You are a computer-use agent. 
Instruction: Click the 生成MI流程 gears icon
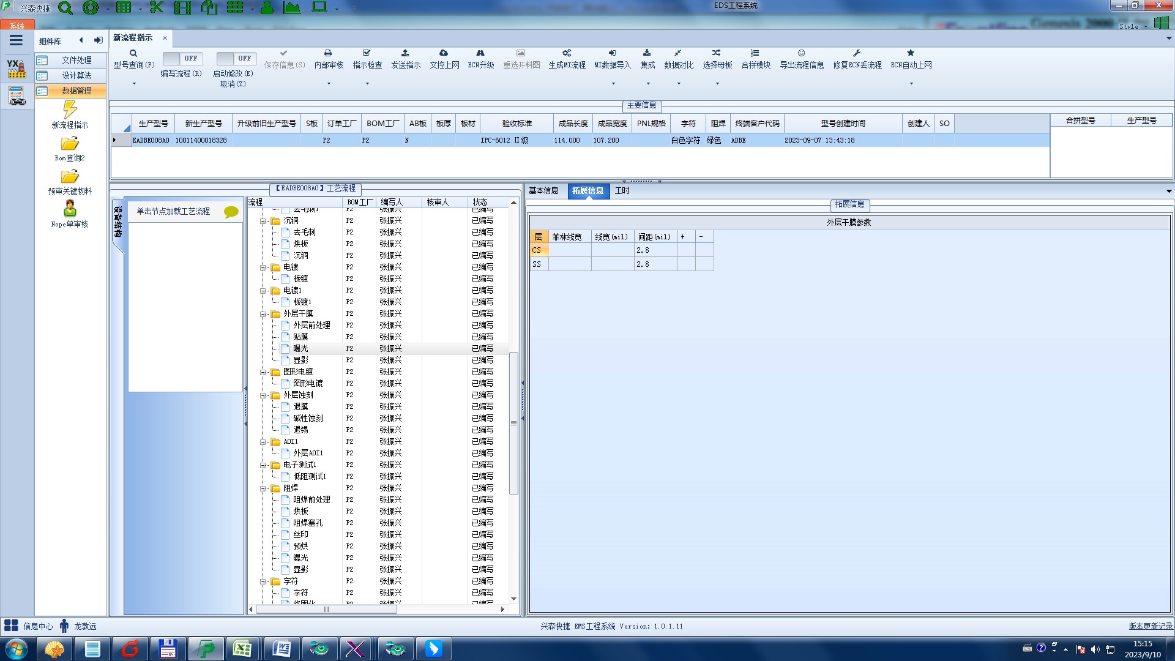coord(567,53)
